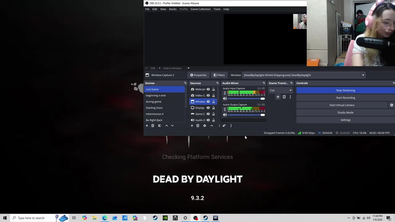Open Properties for Window Capture 2
395x222 pixels.
[198, 75]
